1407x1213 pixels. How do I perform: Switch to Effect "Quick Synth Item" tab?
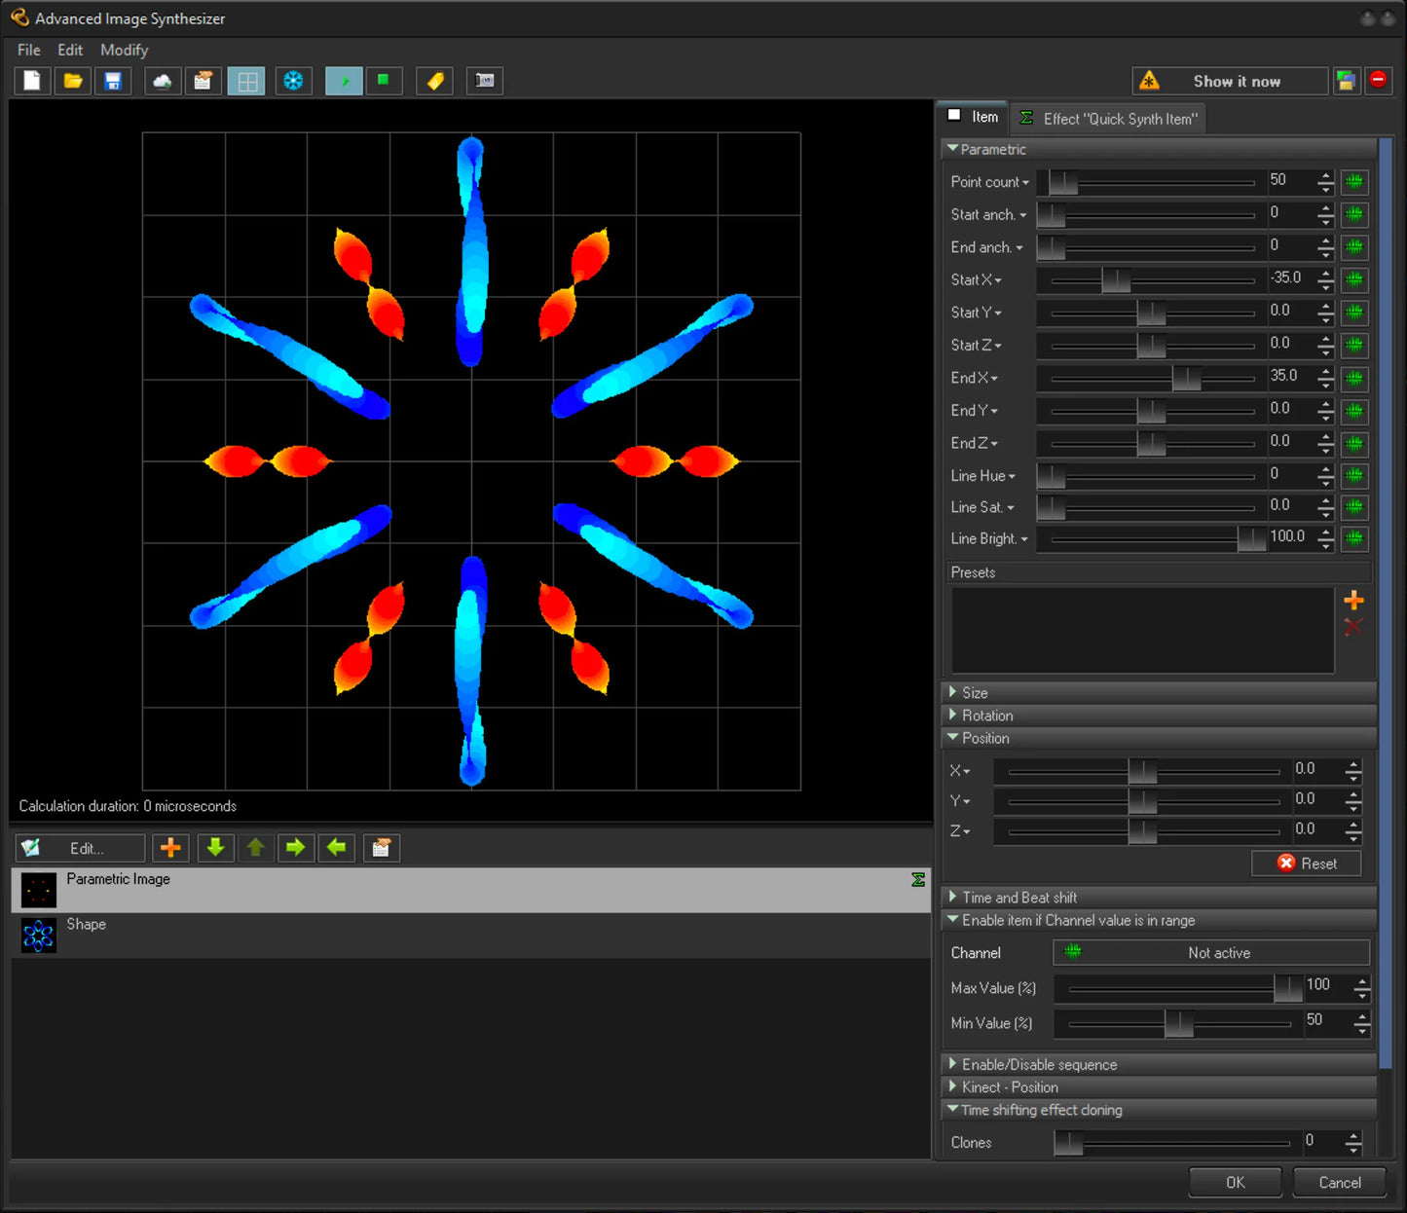(x=1108, y=119)
